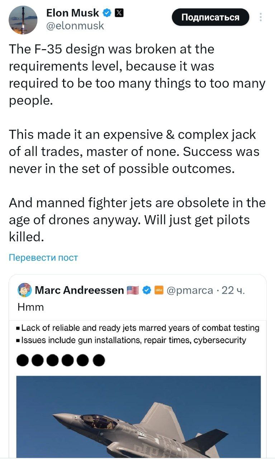
Task: Click the Elon Musk display name
Action: pyautogui.click(x=72, y=13)
